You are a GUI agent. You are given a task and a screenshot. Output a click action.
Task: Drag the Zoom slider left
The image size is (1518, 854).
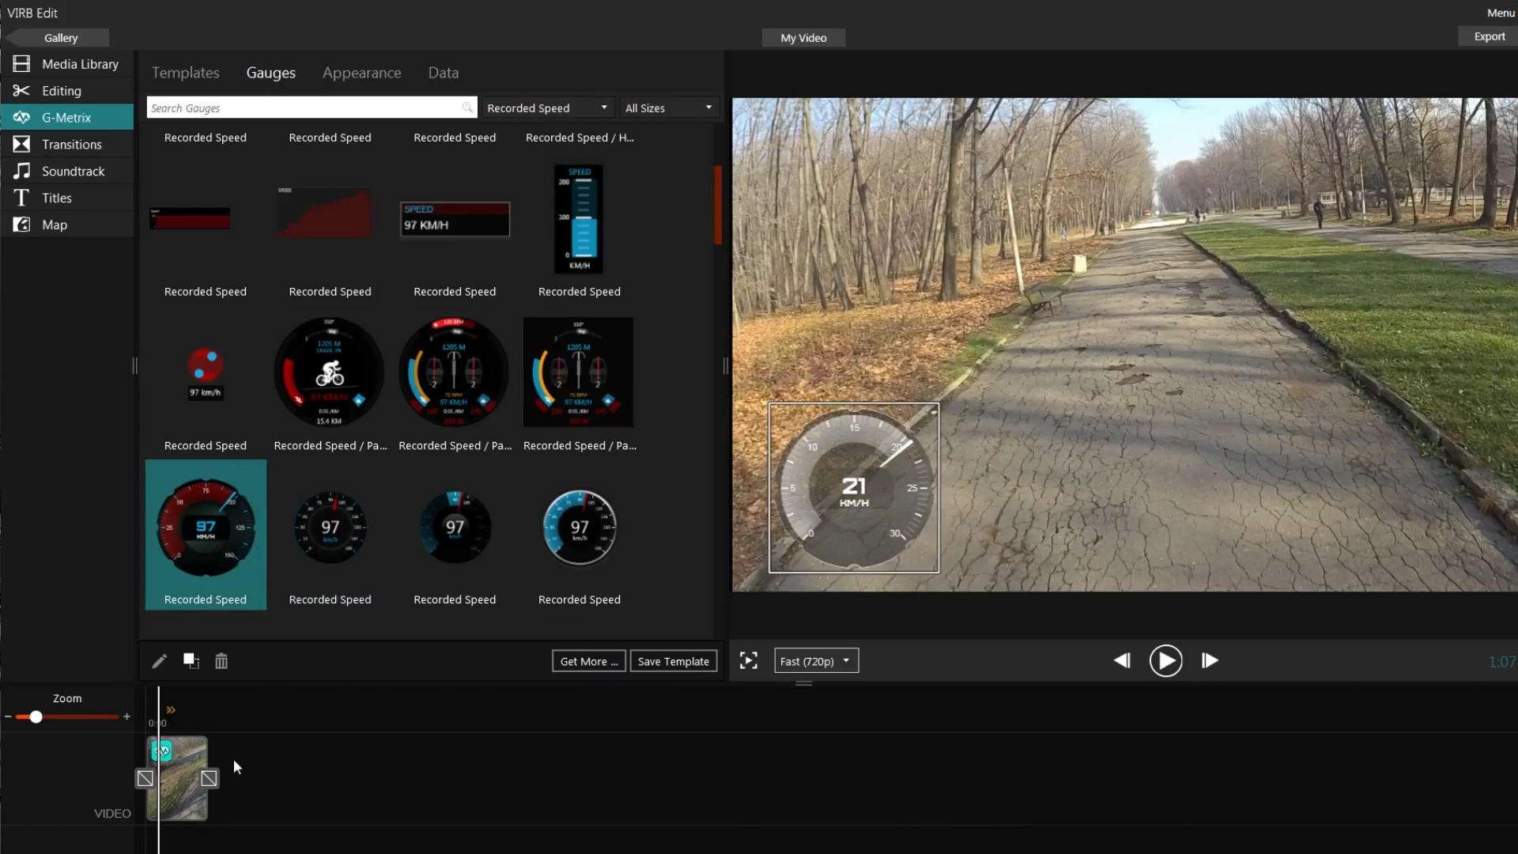coord(36,717)
